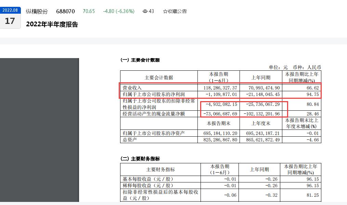The image size is (347, 205).
Task: Click the calendar day number 17
Action: pos(10,21)
